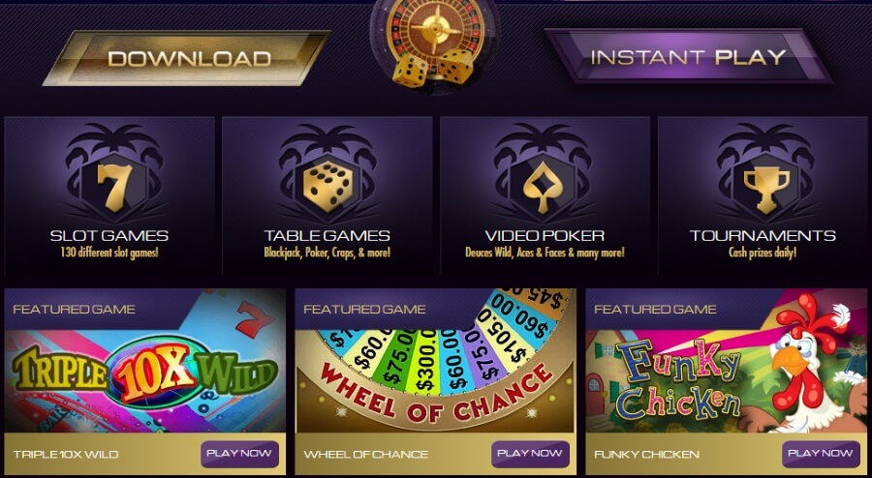Image resolution: width=872 pixels, height=478 pixels.
Task: Open the VIDEO POKER category label
Action: click(545, 235)
